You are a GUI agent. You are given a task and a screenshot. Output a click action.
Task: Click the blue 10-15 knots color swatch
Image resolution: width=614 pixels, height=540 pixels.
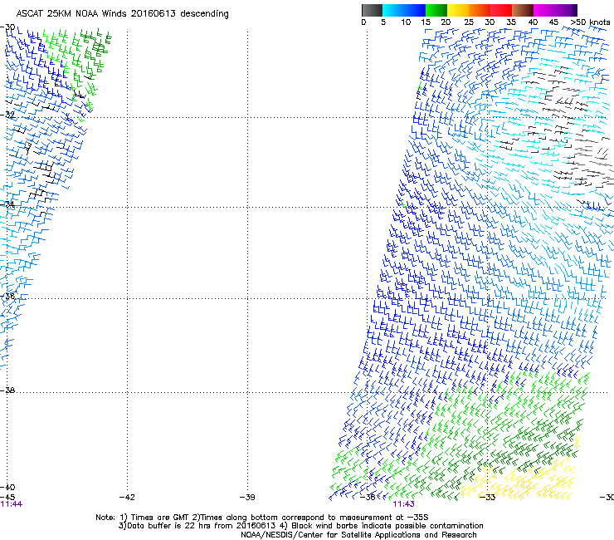(x=415, y=10)
